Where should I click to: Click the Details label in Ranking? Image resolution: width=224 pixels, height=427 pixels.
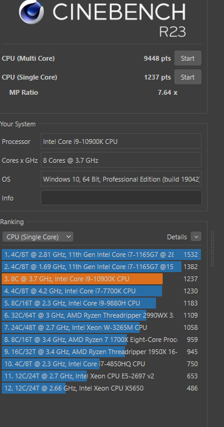[x=177, y=237]
